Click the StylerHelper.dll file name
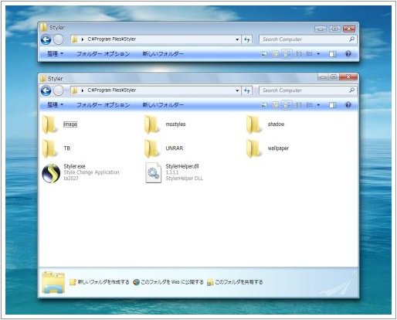Viewport: 397px width, 320px height. tap(182, 166)
